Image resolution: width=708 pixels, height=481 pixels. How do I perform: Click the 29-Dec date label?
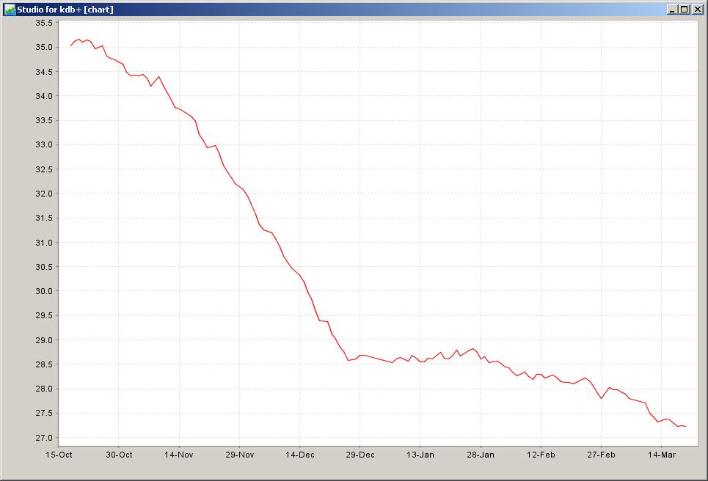click(x=360, y=455)
